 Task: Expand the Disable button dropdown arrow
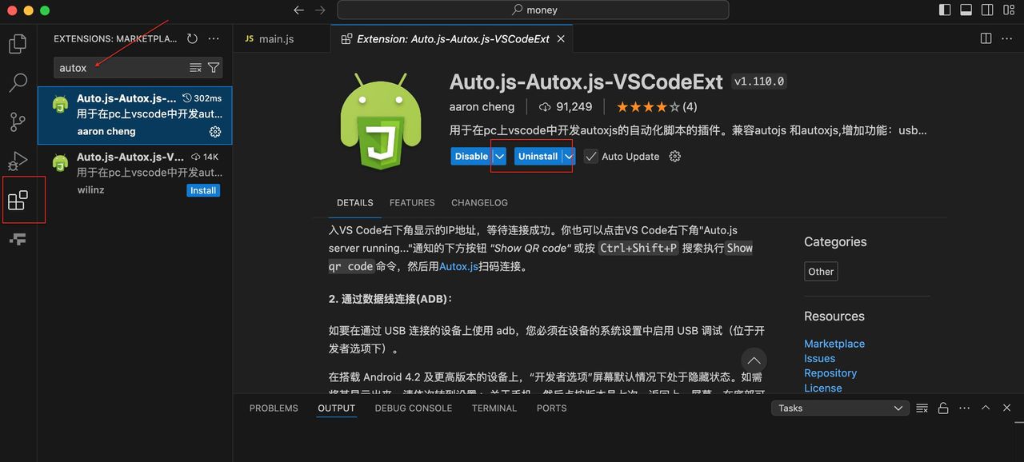tap(500, 157)
